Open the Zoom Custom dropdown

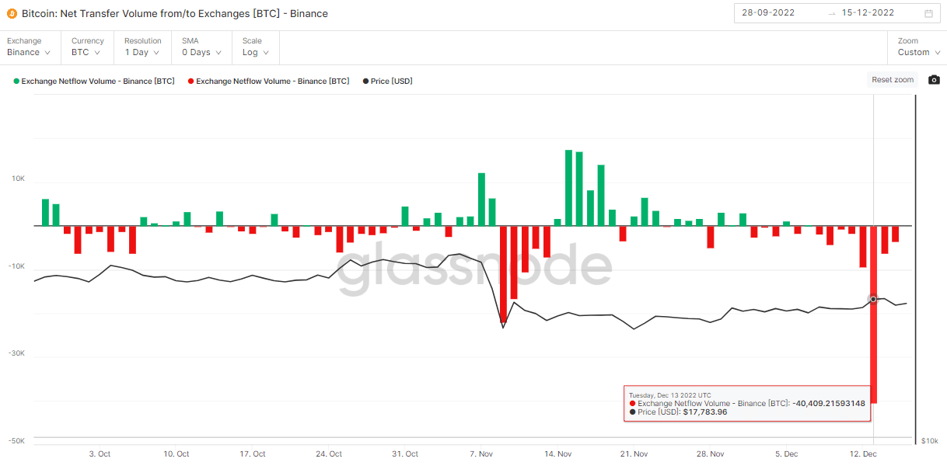pyautogui.click(x=917, y=47)
